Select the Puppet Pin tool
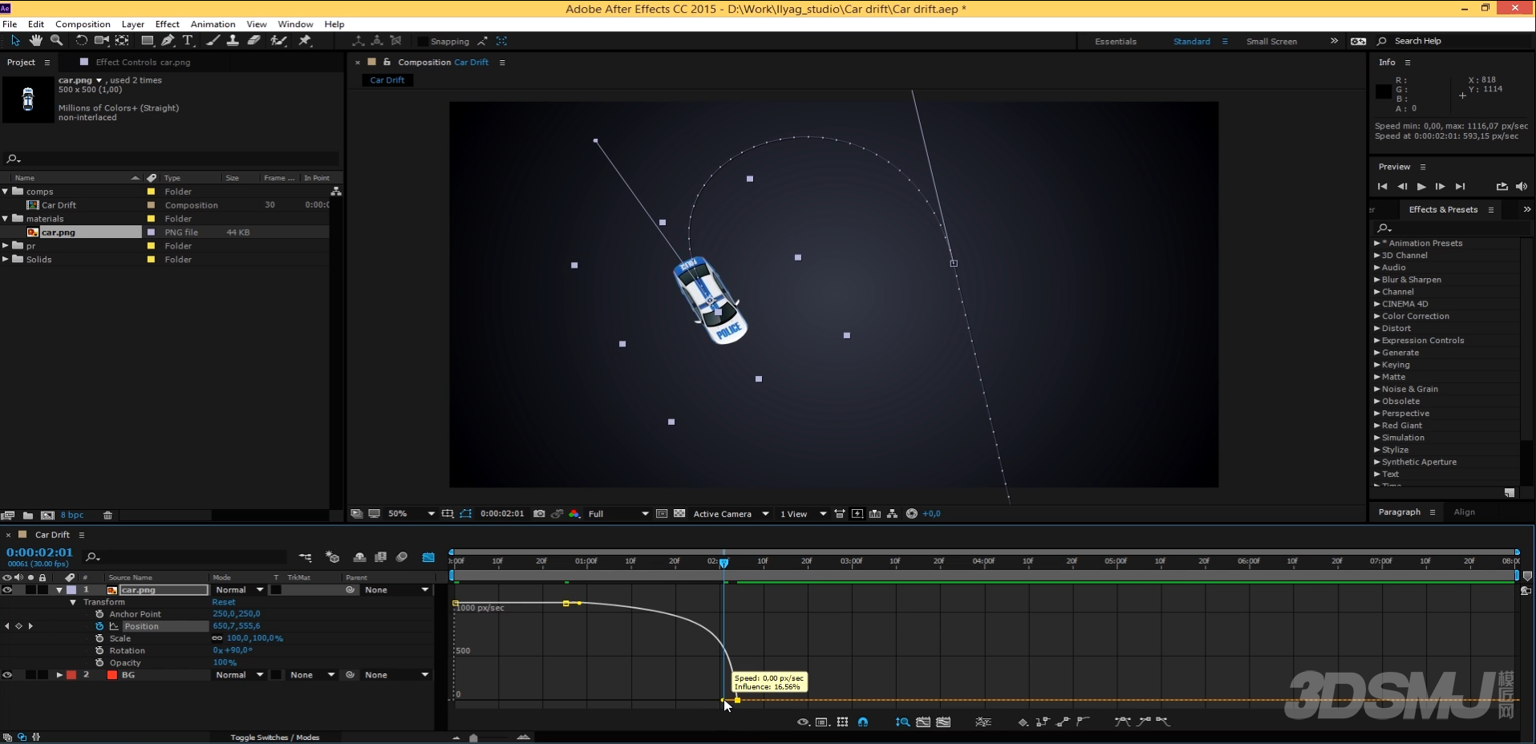1536x744 pixels. point(305,40)
